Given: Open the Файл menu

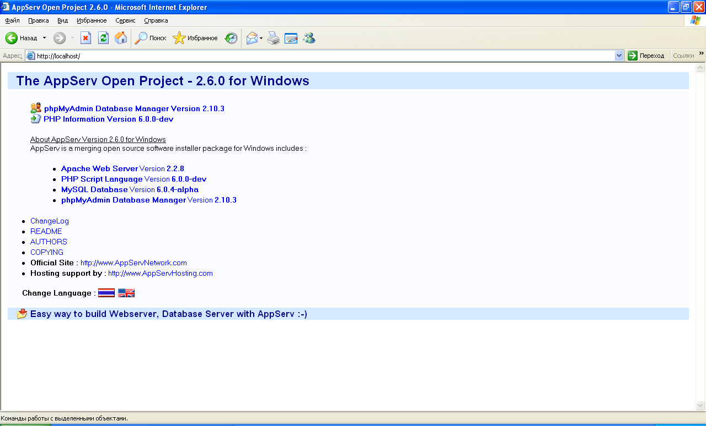Looking at the screenshot, I should tap(12, 20).
